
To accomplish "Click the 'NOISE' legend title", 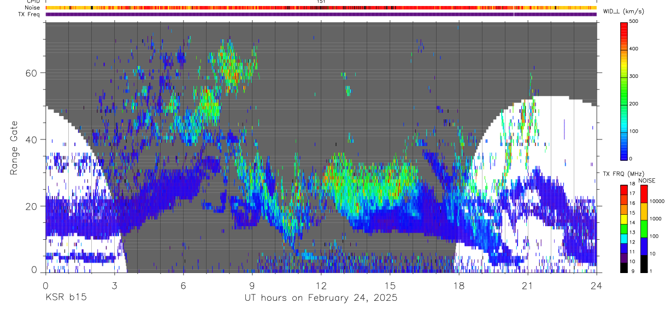I will pyautogui.click(x=646, y=180).
